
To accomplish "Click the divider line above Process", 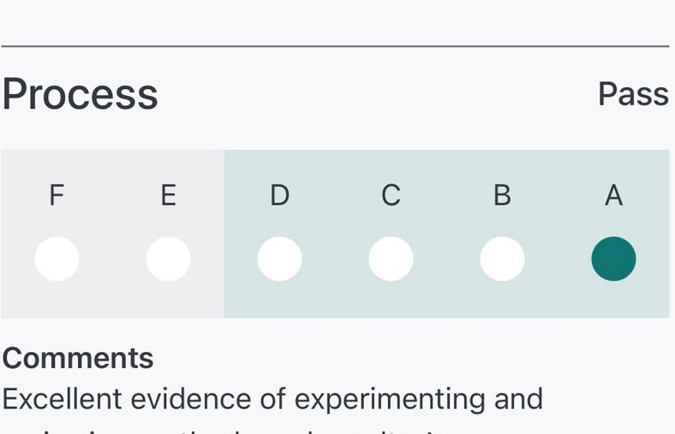I will [335, 46].
